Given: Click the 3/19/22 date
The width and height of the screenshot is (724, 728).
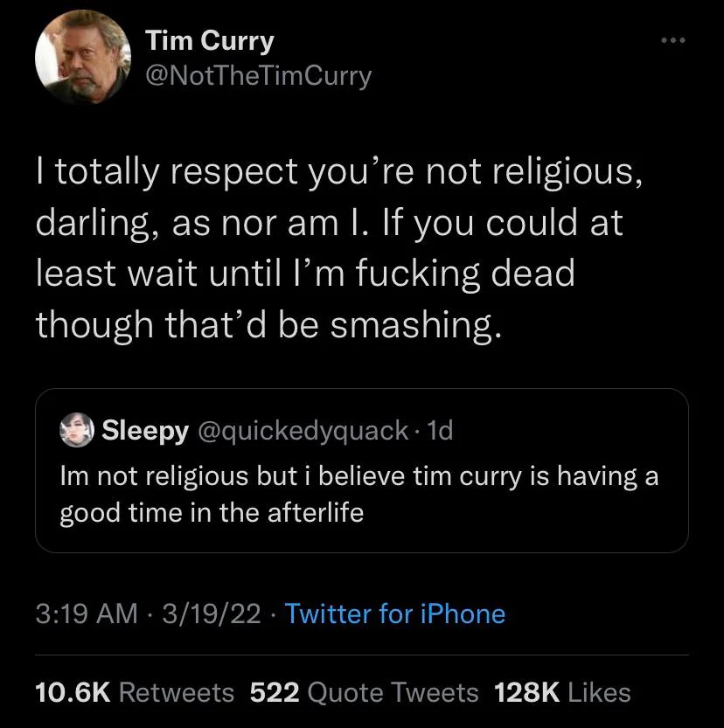Looking at the screenshot, I should [x=212, y=614].
